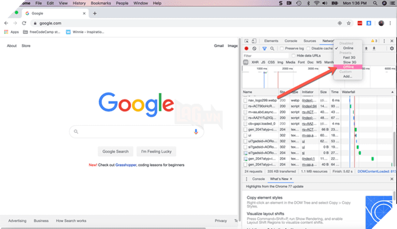Click the warnings count triangle icon
The image size is (397, 229).
[x=372, y=41]
